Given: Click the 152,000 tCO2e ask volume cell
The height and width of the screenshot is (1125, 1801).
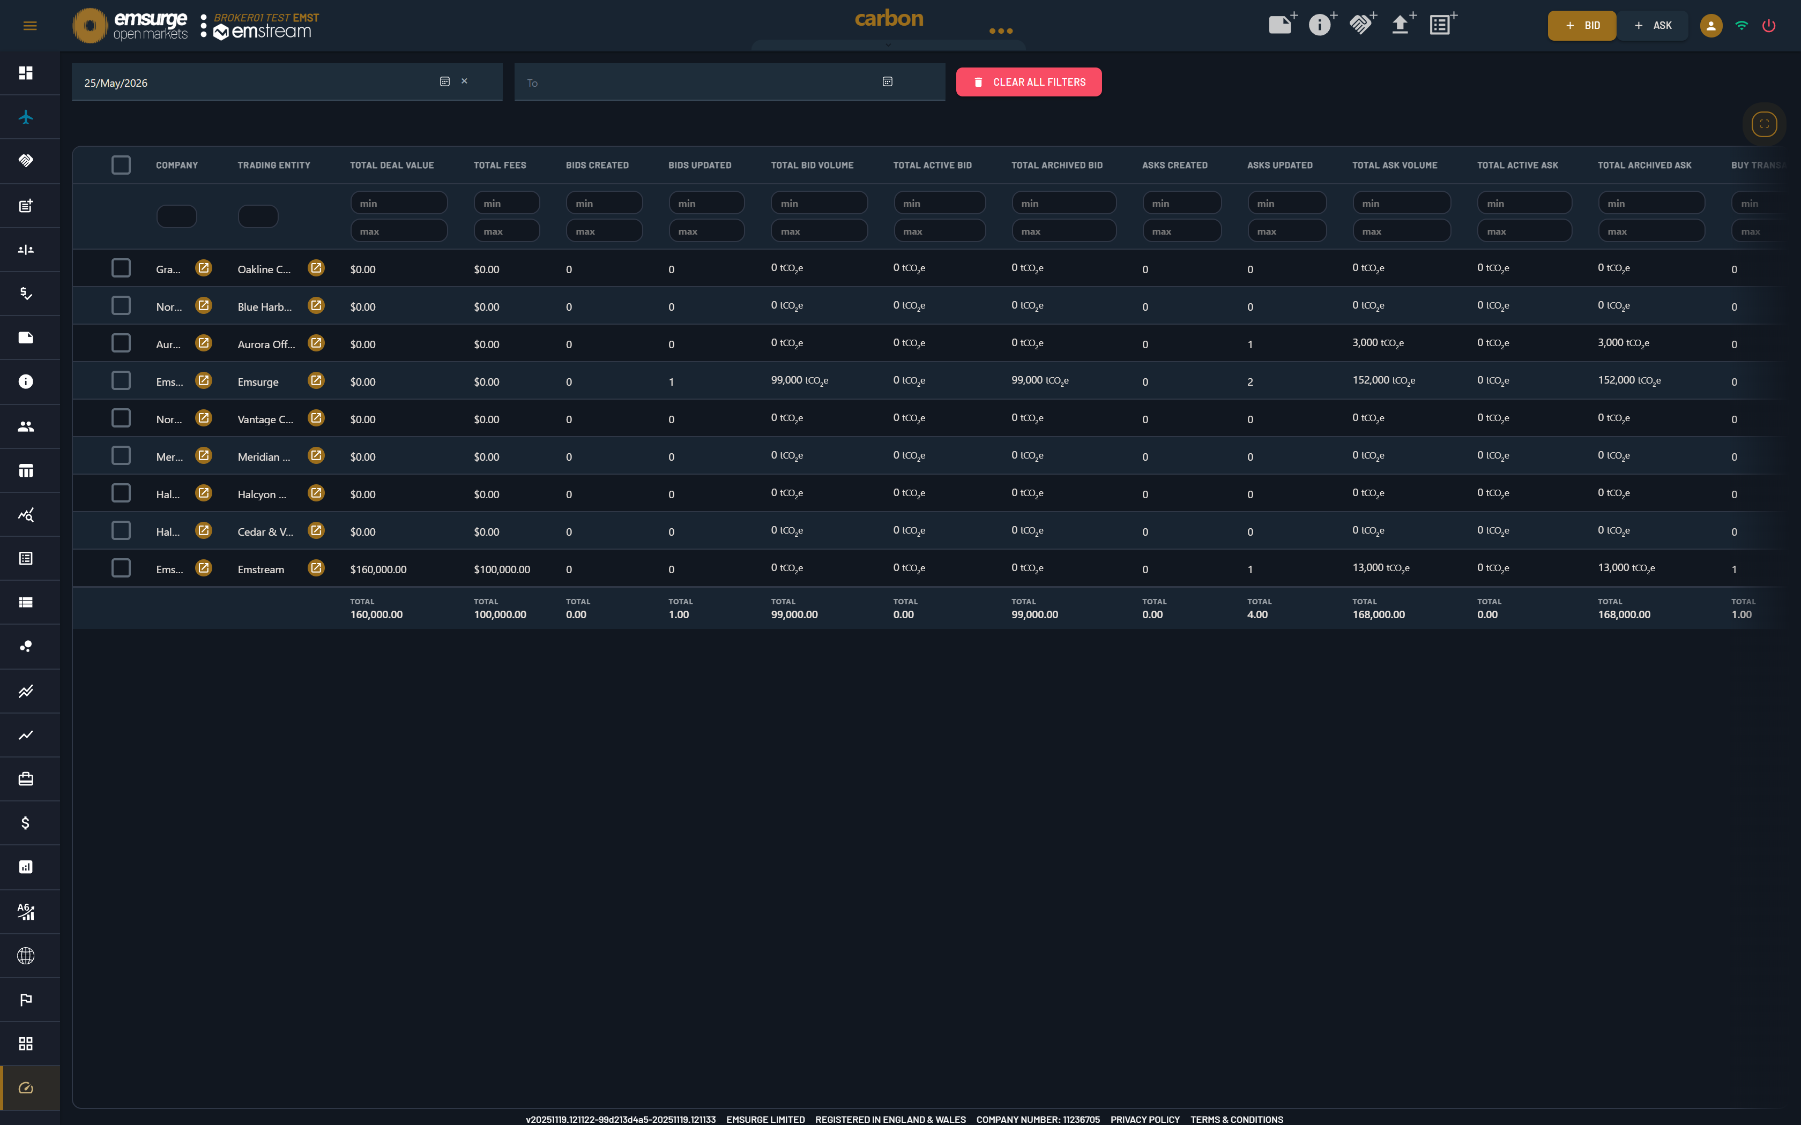Looking at the screenshot, I should pos(1383,380).
